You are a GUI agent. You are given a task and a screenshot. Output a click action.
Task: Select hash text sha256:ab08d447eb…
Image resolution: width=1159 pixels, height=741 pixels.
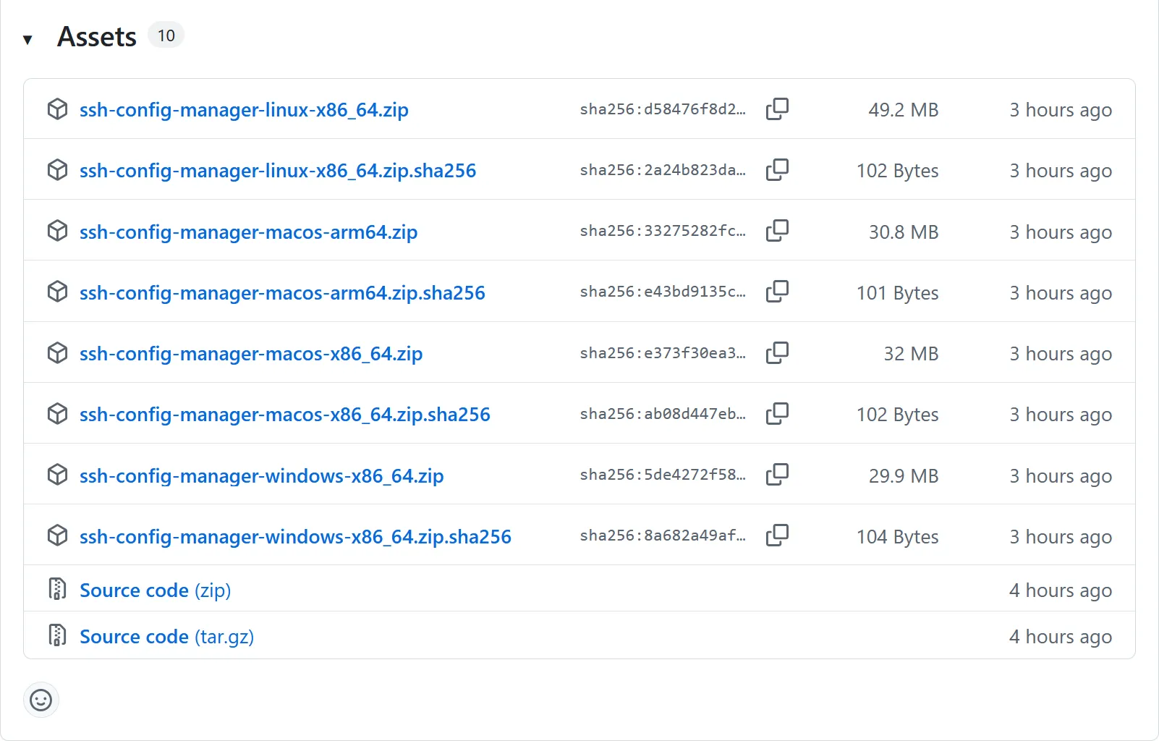(x=663, y=414)
